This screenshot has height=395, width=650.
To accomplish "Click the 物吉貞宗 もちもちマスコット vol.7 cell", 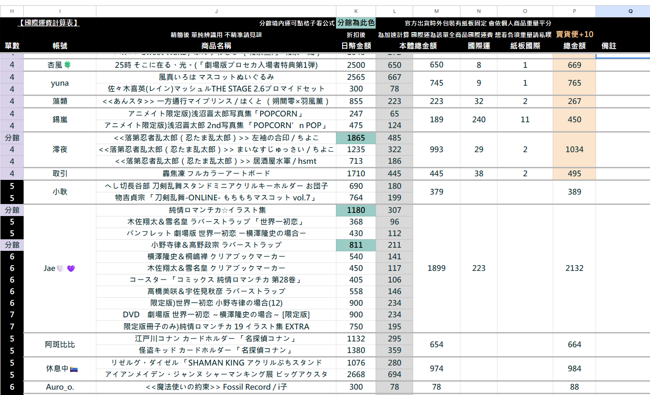I will point(216,198).
